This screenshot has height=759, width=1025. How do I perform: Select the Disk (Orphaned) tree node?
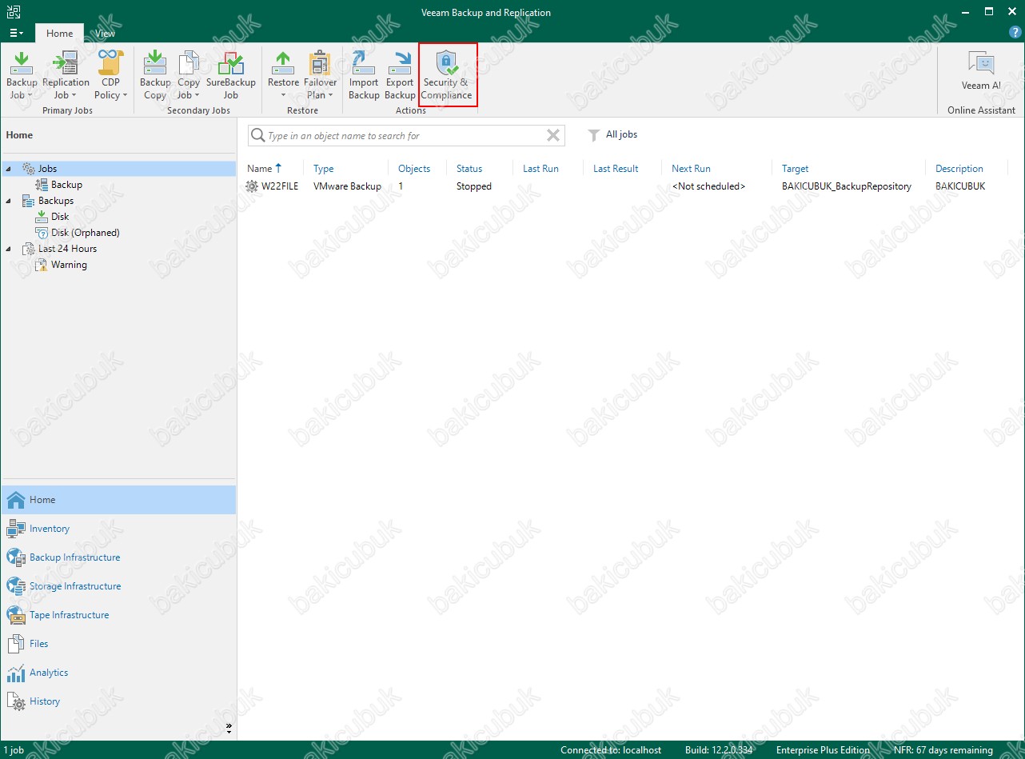pyautogui.click(x=85, y=233)
